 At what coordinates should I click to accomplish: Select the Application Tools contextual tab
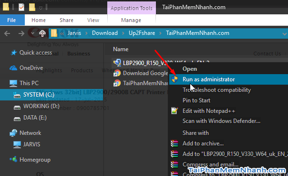[132, 8]
